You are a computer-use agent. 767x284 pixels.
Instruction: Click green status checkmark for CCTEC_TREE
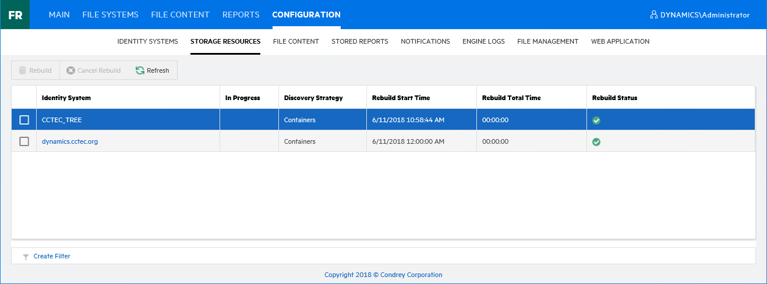tap(596, 120)
